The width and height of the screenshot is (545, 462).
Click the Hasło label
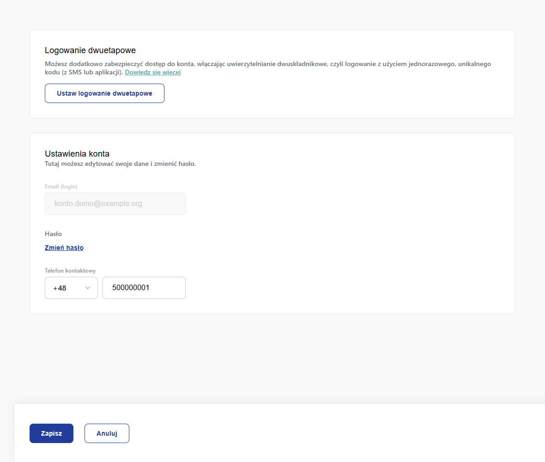(53, 234)
